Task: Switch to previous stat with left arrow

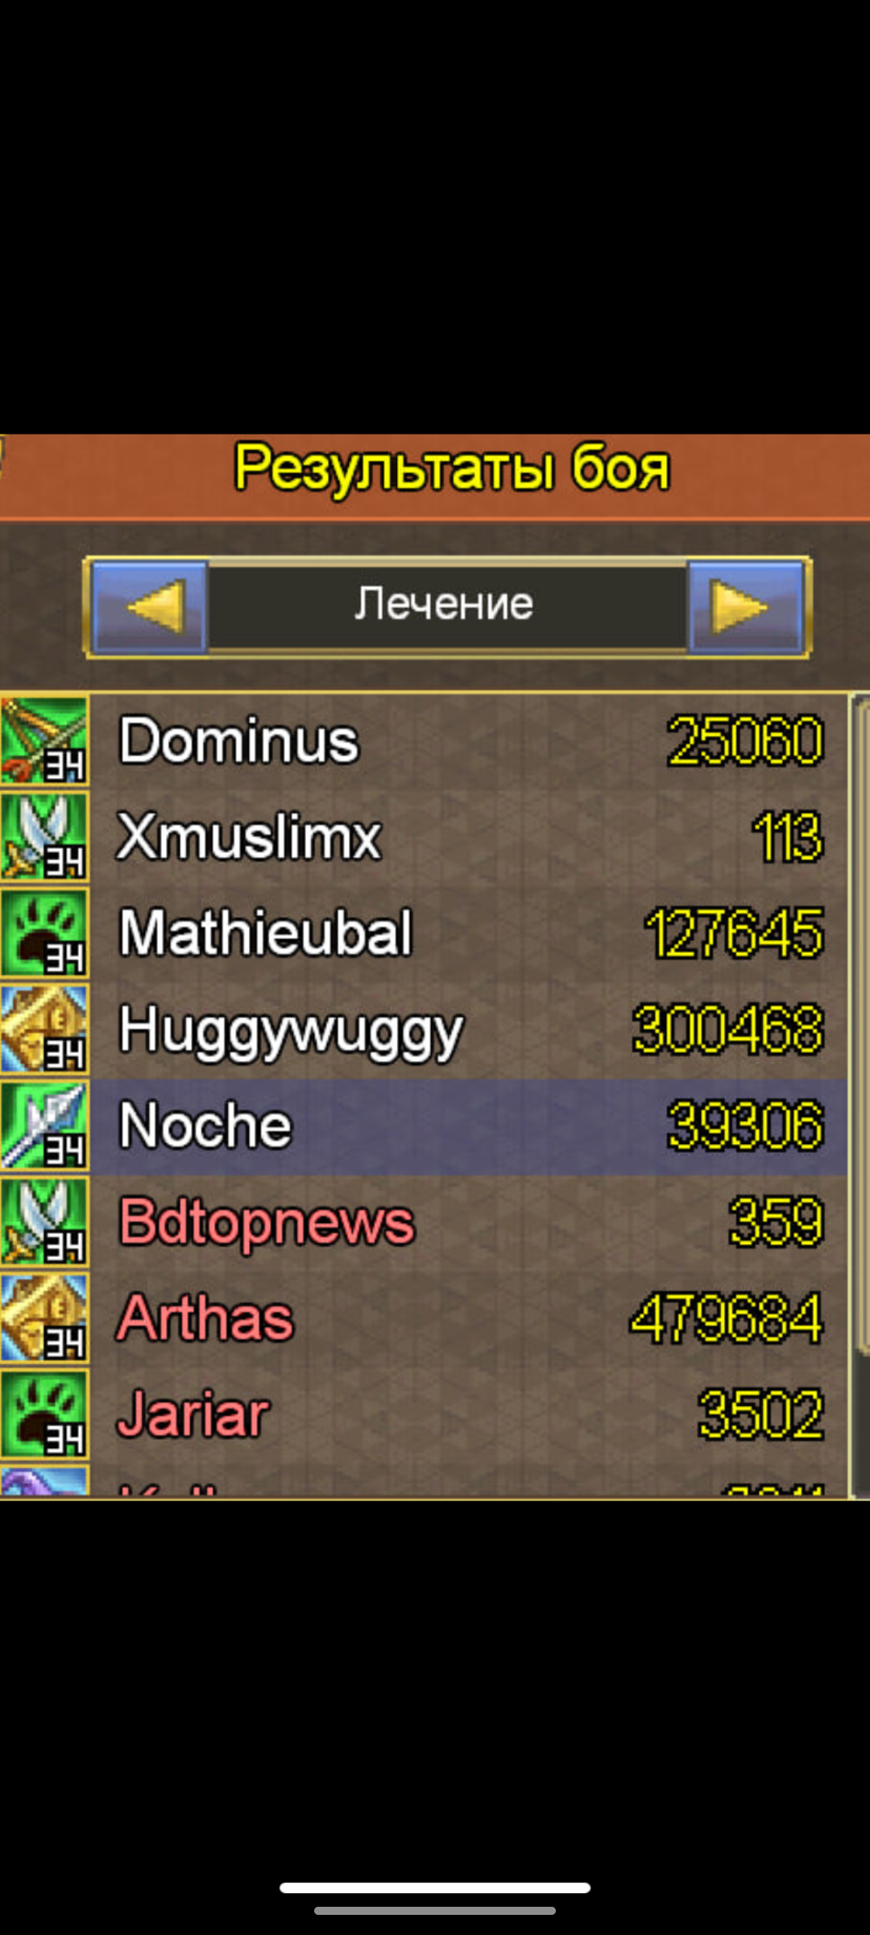Action: pyautogui.click(x=150, y=606)
